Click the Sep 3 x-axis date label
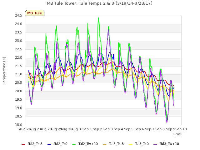200x150 pixels. (x=108, y=129)
